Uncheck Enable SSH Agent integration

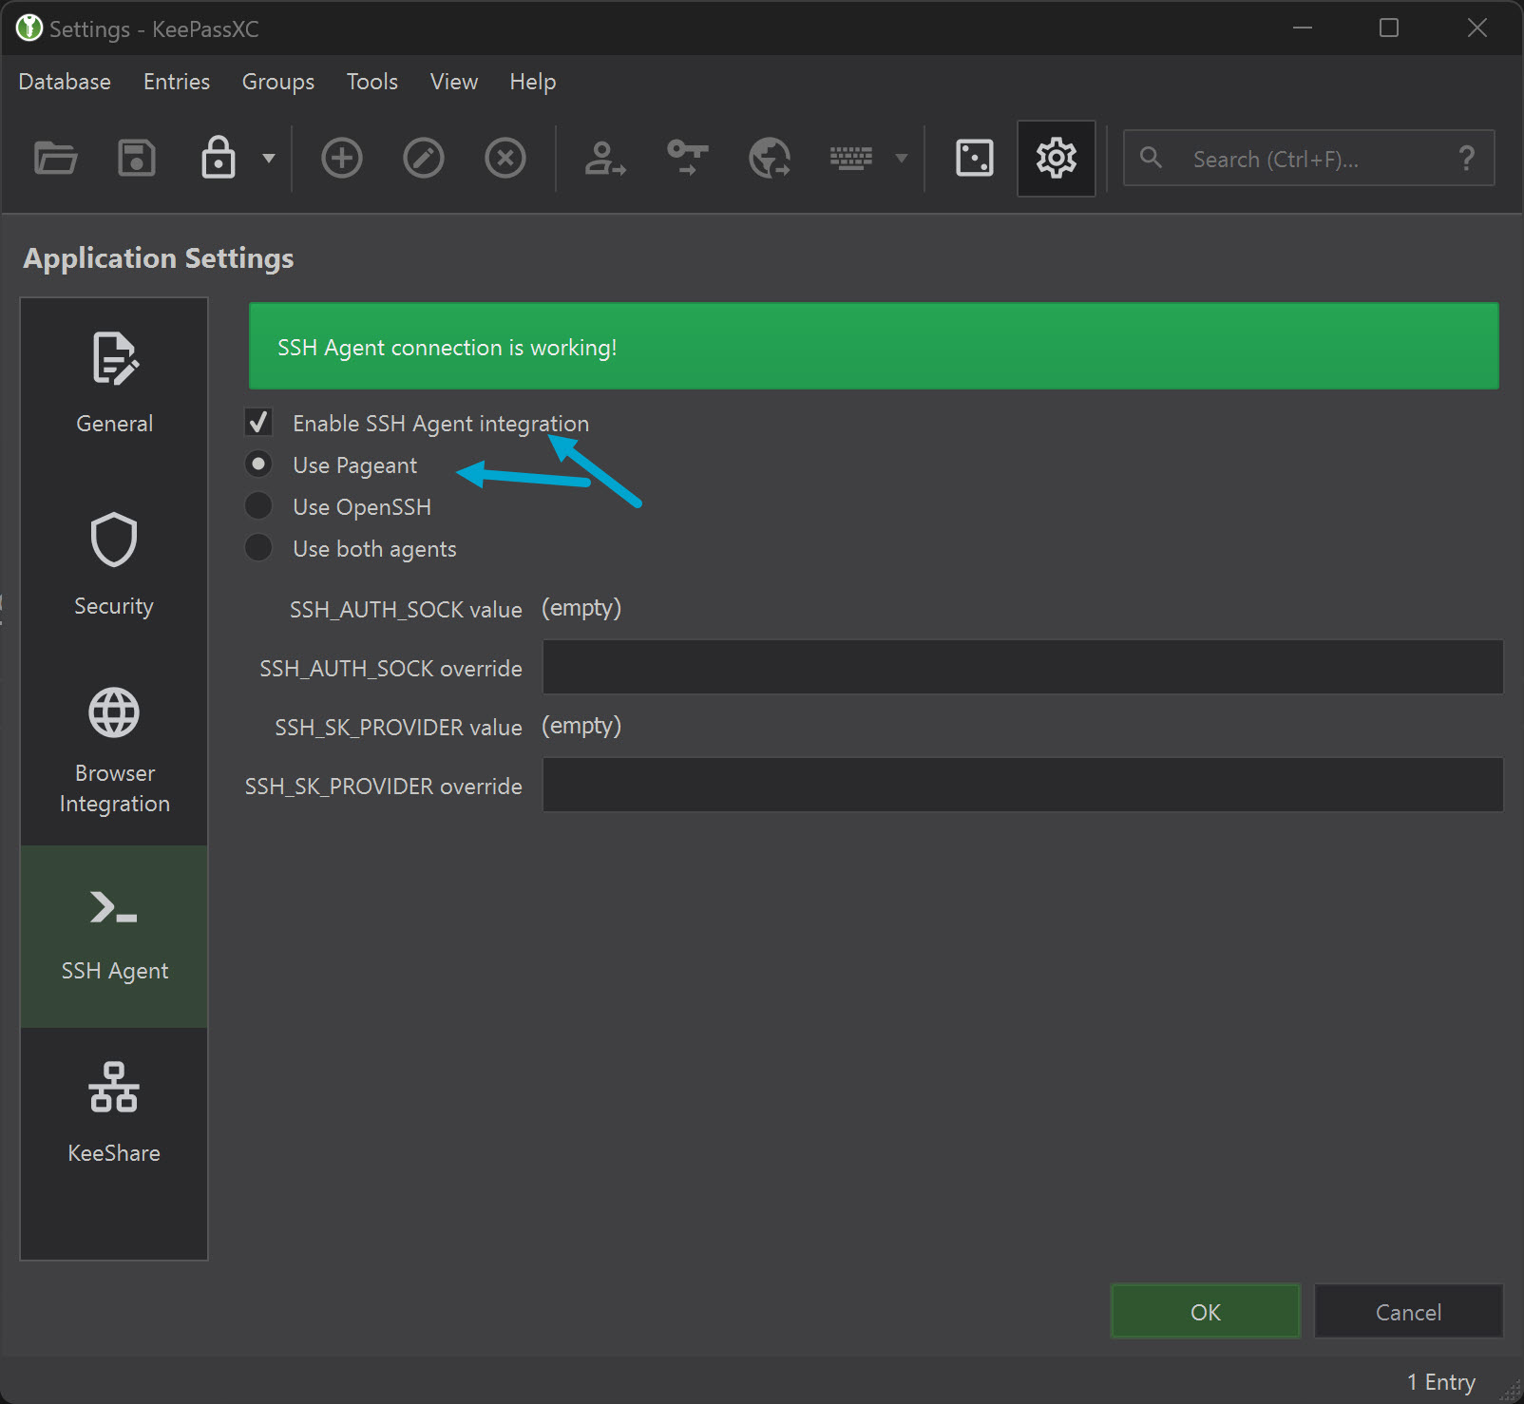pos(258,422)
